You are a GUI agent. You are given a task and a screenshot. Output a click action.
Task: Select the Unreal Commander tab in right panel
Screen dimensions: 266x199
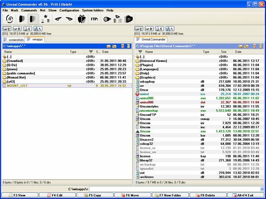(x=150, y=39)
